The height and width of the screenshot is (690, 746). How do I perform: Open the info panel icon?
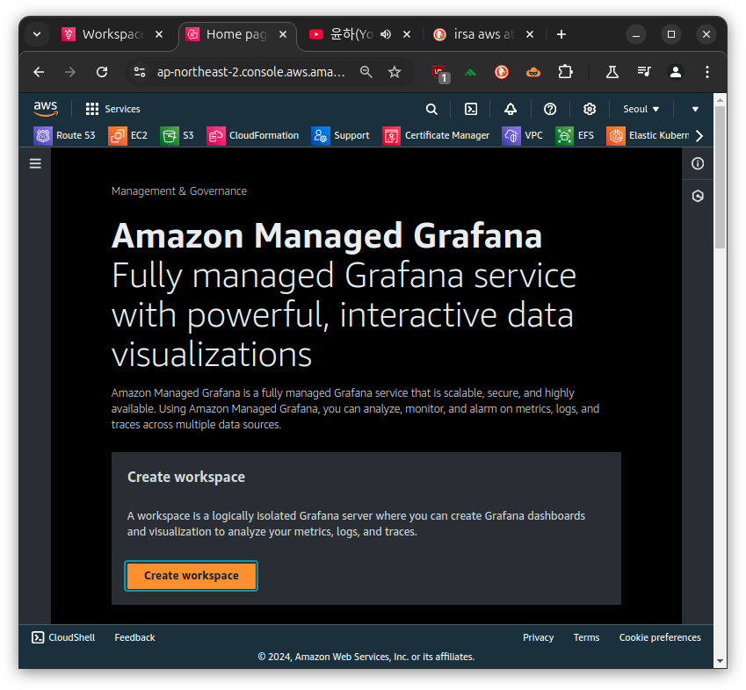point(698,163)
